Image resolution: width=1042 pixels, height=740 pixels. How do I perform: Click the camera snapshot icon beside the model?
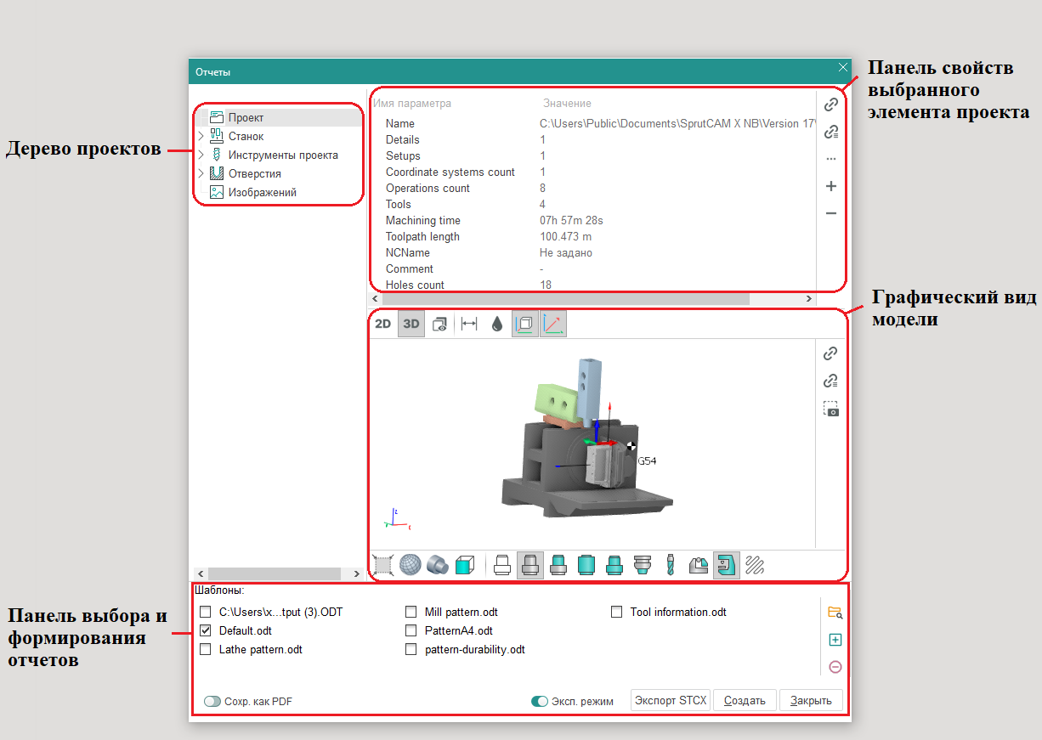click(x=831, y=409)
